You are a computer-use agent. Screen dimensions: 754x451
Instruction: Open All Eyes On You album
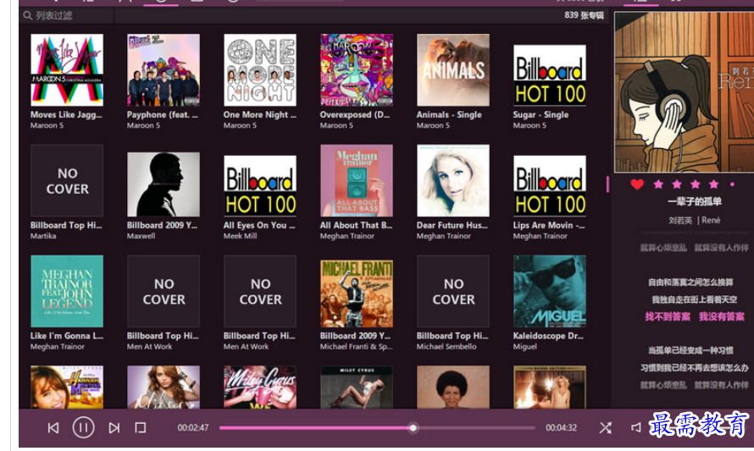(260, 186)
